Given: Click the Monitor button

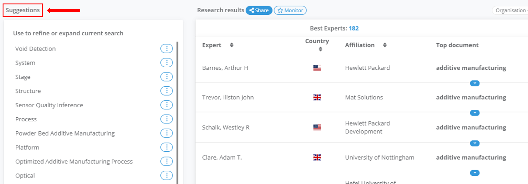Looking at the screenshot, I should [290, 10].
